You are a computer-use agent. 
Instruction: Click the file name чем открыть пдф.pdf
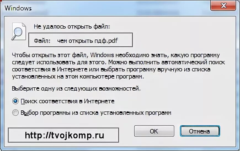point(87,41)
